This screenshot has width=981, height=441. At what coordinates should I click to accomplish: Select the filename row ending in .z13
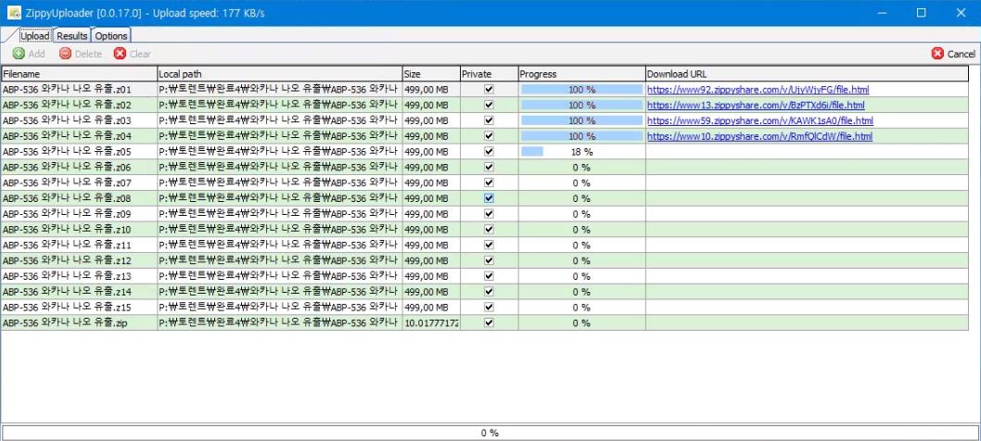click(79, 276)
